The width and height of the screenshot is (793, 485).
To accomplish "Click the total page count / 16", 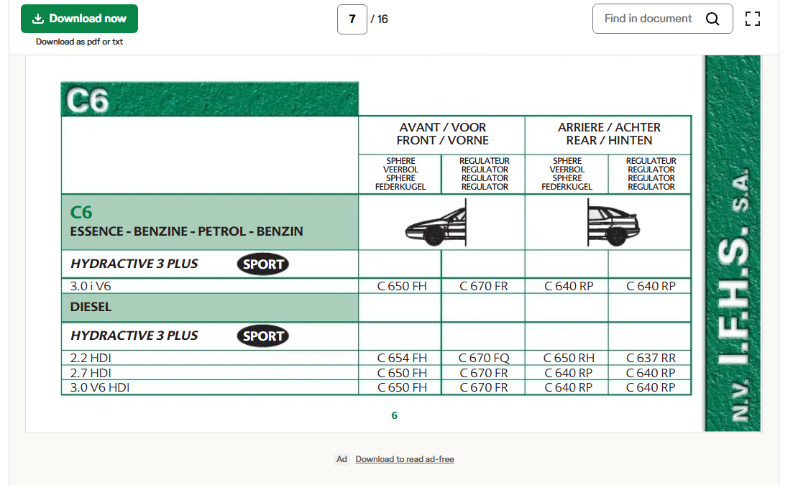I will coord(380,19).
